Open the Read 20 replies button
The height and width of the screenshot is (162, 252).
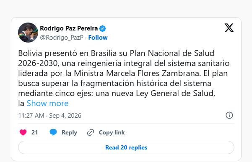[126, 147]
